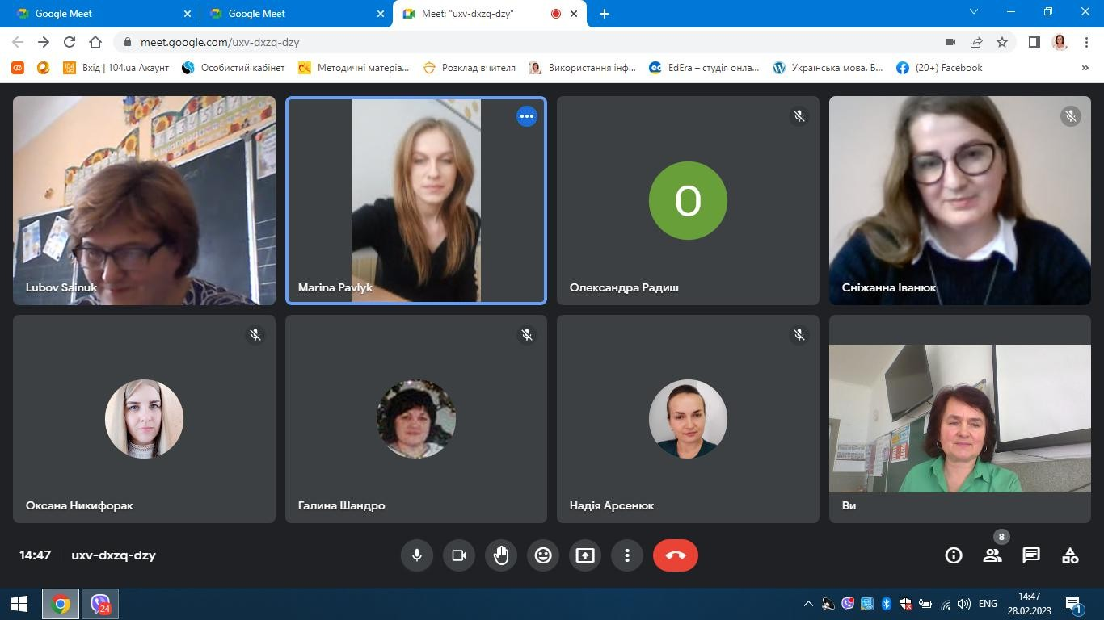Expand the hidden bookmarks chevron
The width and height of the screenshot is (1104, 620).
pos(1085,68)
